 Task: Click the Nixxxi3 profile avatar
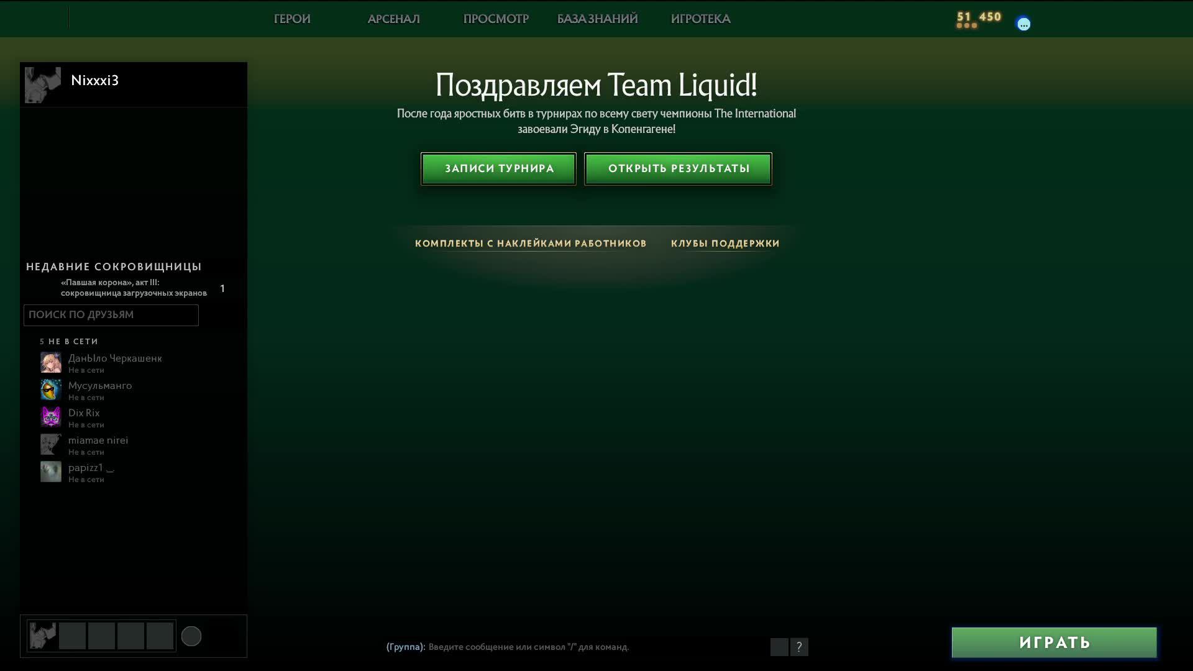(x=43, y=85)
